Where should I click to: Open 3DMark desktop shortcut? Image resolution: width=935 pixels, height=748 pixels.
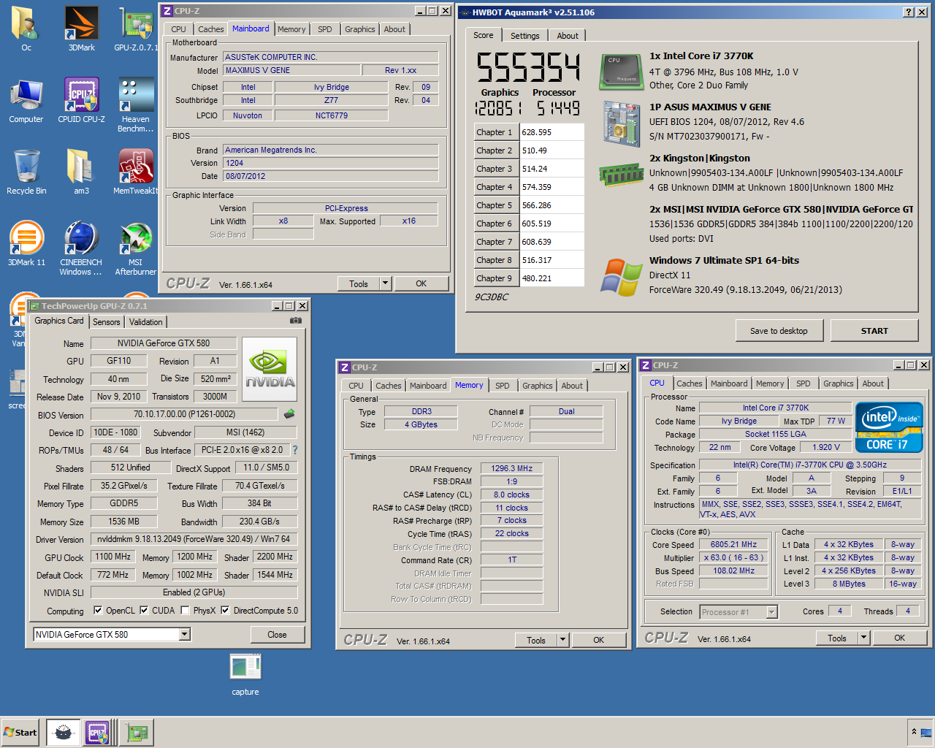[x=81, y=28]
